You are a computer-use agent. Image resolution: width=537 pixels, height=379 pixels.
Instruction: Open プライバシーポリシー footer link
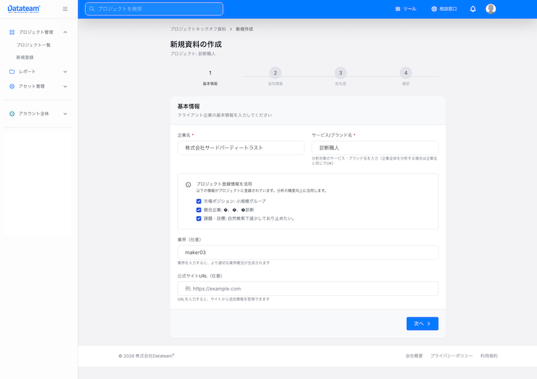(x=451, y=356)
